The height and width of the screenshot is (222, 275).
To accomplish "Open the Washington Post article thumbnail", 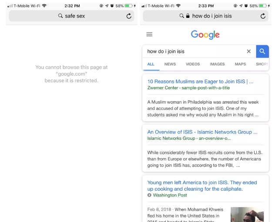I will click(247, 215).
